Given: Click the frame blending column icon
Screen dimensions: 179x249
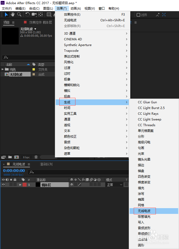Looking at the screenshot, I should [87, 180].
